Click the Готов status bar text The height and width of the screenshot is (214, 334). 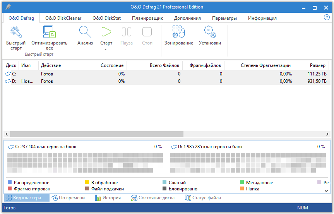10,208
